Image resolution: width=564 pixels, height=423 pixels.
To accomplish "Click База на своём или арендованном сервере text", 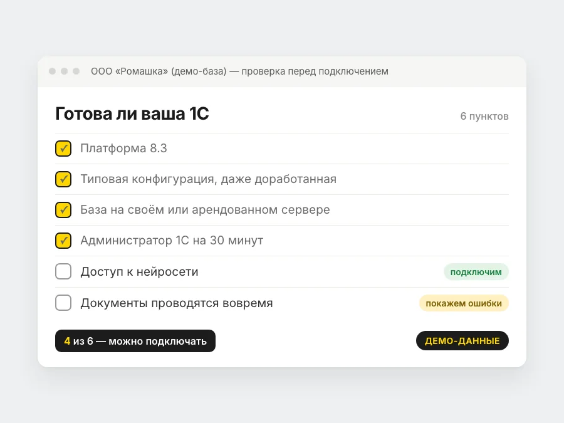I will [x=205, y=210].
